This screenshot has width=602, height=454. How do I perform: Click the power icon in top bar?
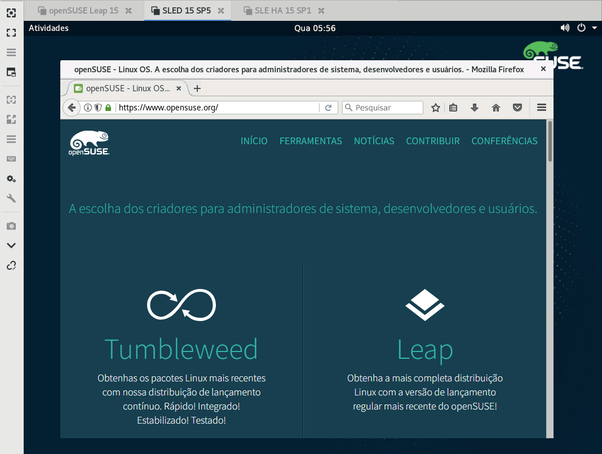pyautogui.click(x=581, y=28)
